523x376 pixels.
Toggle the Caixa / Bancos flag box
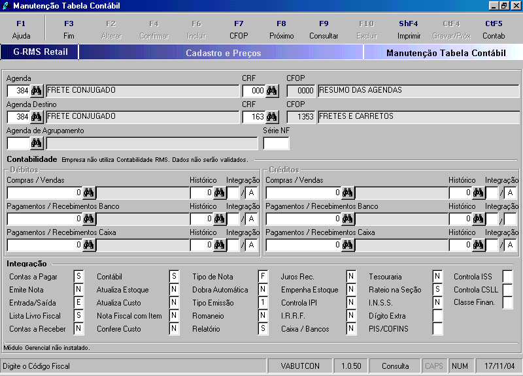(x=351, y=328)
